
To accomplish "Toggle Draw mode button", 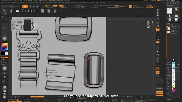I will (x=27, y=7).
